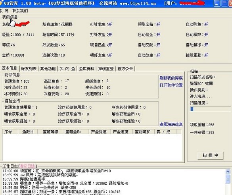Click 金币 value 103881
Screen dimensions: 232x195
tap(19, 56)
